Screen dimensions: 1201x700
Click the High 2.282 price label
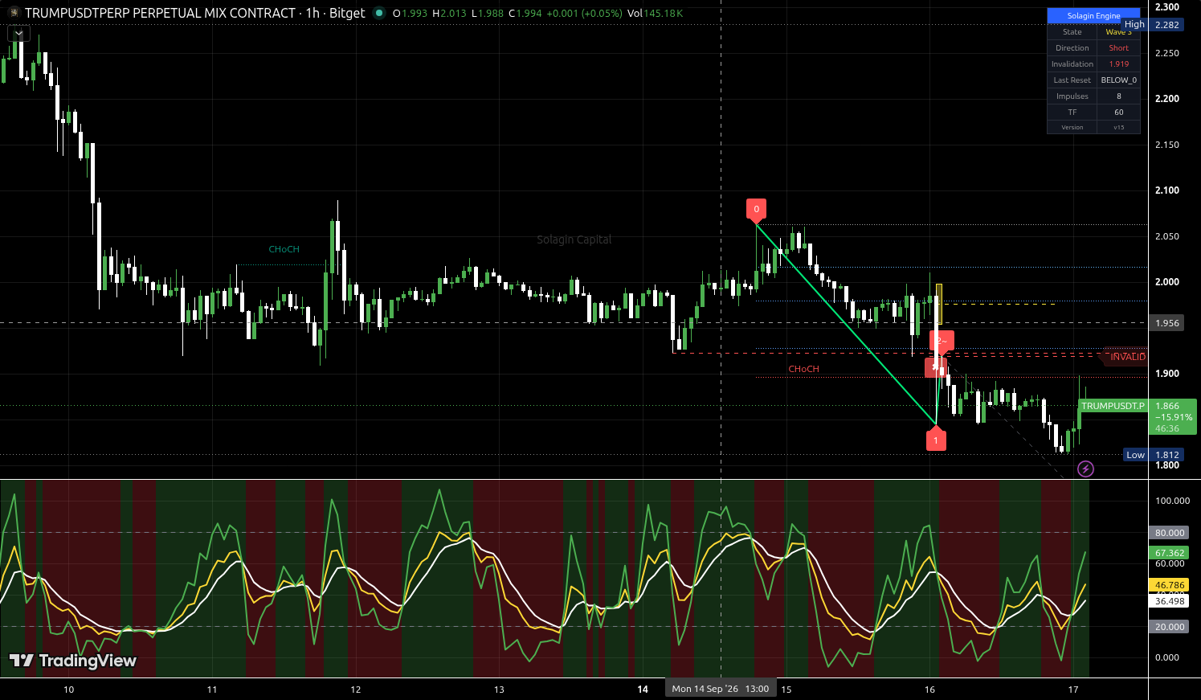1153,25
